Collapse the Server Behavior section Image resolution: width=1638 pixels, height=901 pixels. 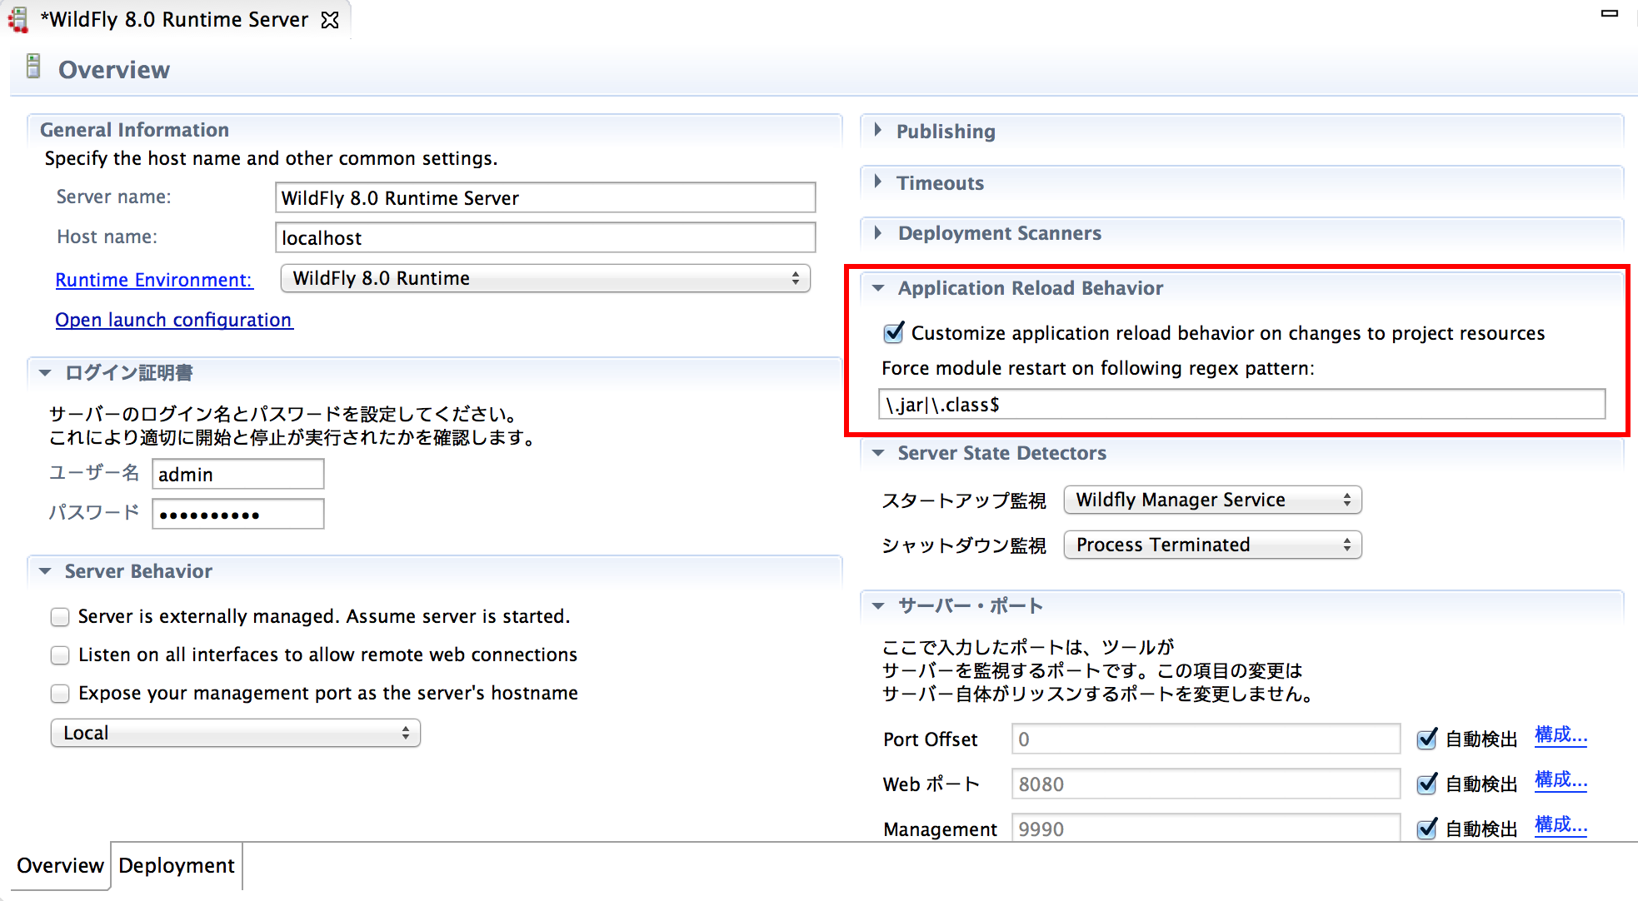tap(45, 571)
